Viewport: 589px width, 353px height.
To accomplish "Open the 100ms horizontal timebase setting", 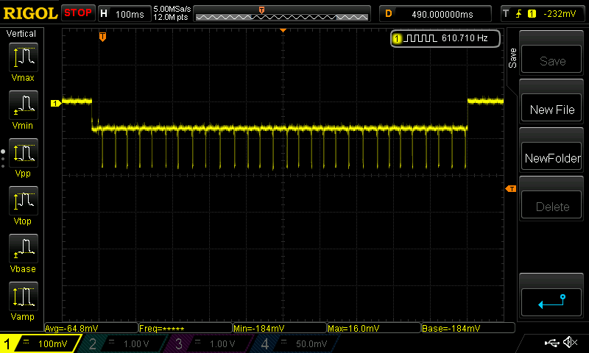I will (124, 14).
